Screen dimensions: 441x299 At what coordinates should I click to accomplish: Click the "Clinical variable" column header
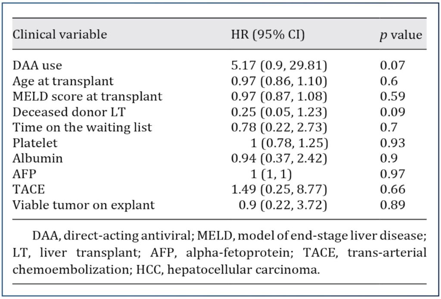tap(59, 34)
